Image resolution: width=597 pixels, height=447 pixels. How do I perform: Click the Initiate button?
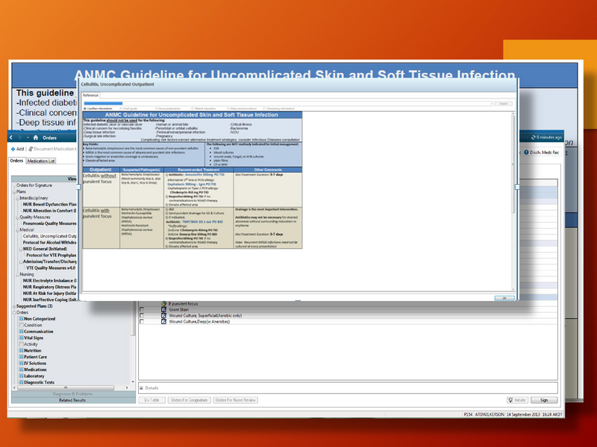(x=517, y=400)
